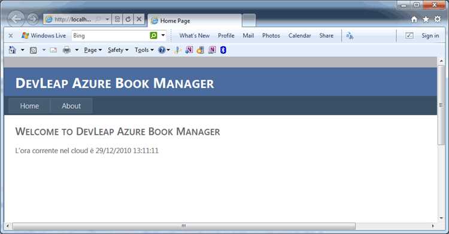Click the Print icon in command bar

(66, 50)
